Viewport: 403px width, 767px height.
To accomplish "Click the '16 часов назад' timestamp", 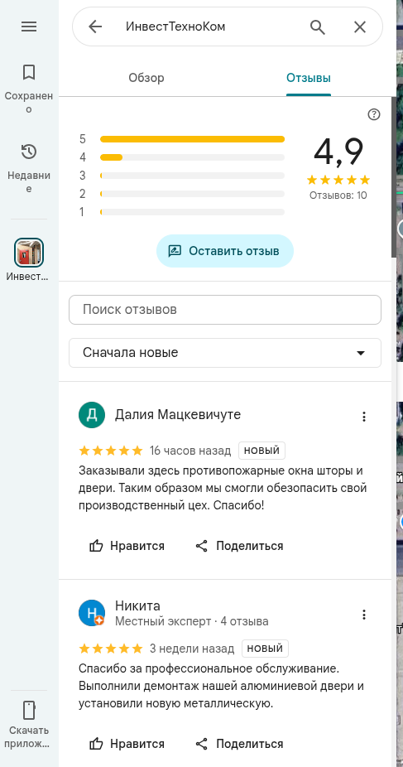I will tap(190, 451).
